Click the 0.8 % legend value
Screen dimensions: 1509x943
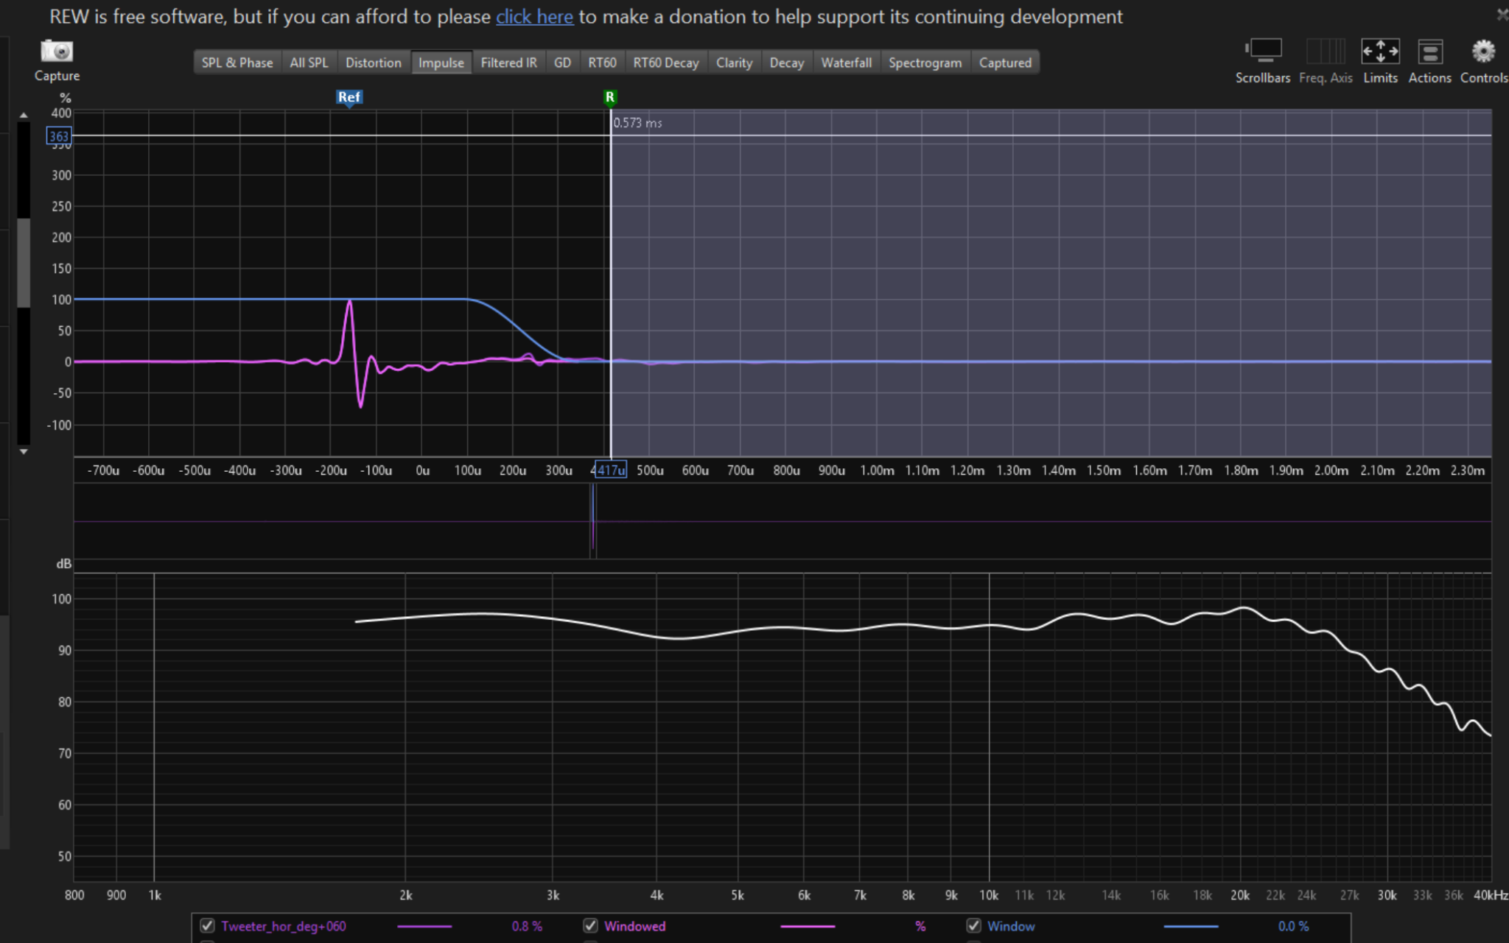[x=527, y=926]
